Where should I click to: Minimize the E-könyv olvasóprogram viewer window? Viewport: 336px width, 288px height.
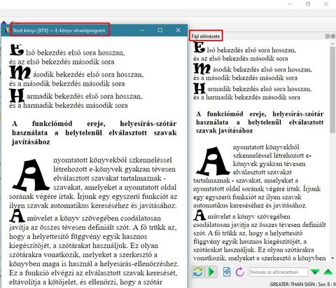point(142,30)
